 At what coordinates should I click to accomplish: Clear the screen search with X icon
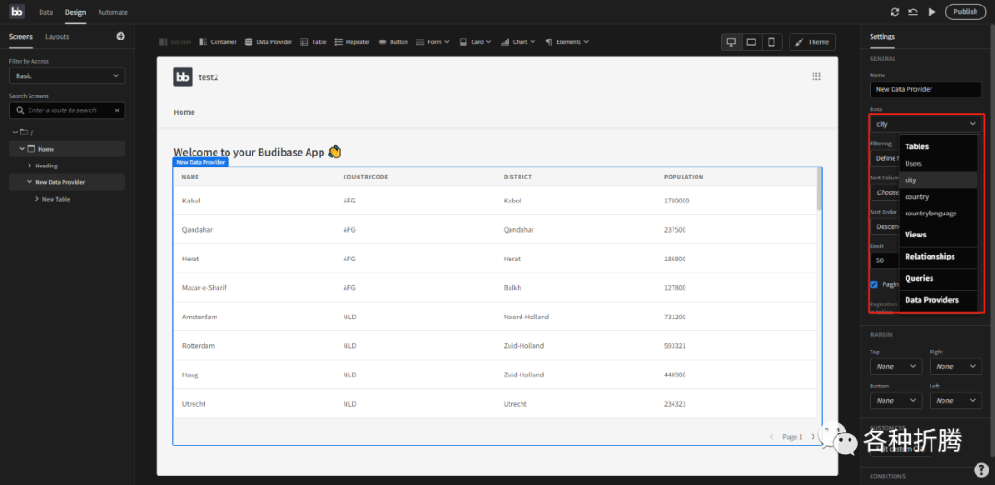tap(117, 110)
